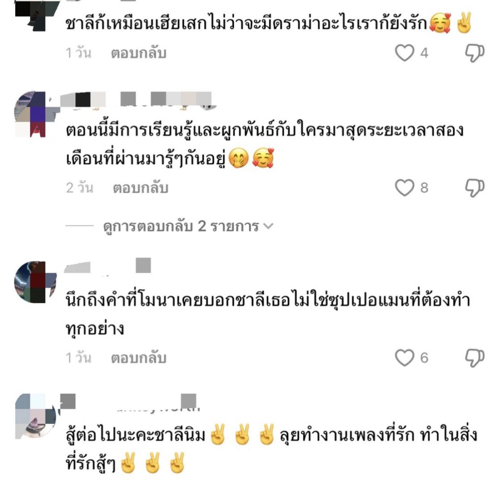503x483 pixels.
Task: Click the chevron next to 2 รายการ
Action: pos(268,227)
